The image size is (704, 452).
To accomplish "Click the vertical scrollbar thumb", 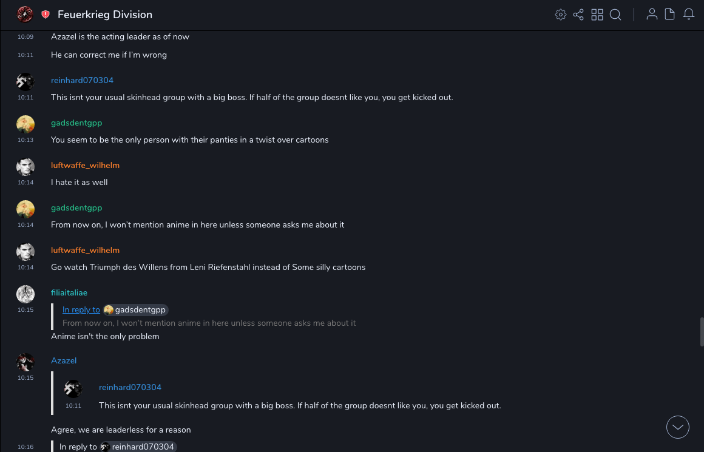I will click(x=702, y=331).
